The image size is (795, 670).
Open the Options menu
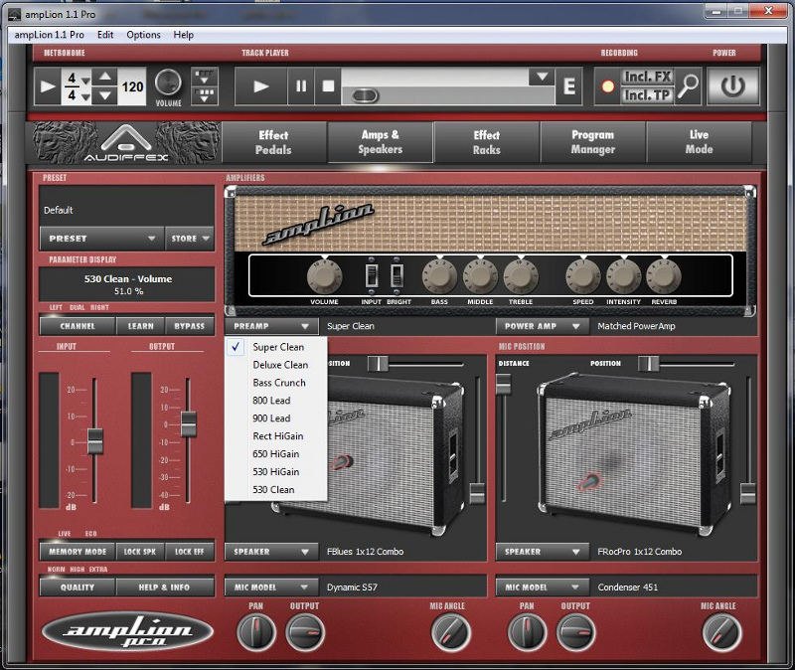(x=143, y=35)
